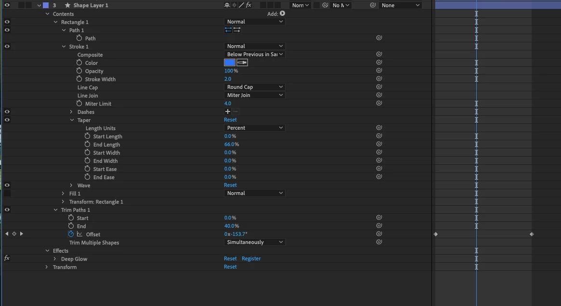Click the Offset expression pickwhip spiral

tap(379, 234)
